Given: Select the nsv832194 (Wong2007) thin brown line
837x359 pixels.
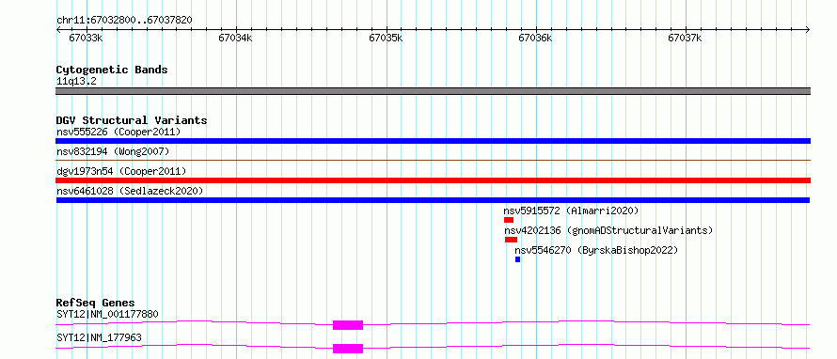Looking at the screenshot, I should 433,160.
